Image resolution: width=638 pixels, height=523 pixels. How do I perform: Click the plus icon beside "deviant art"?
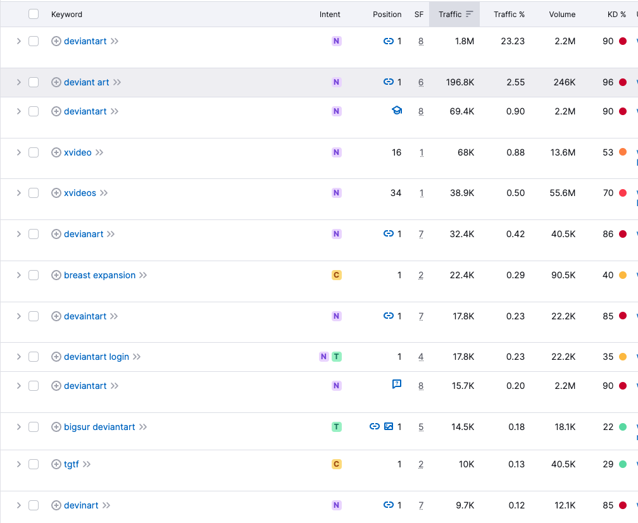click(x=56, y=82)
